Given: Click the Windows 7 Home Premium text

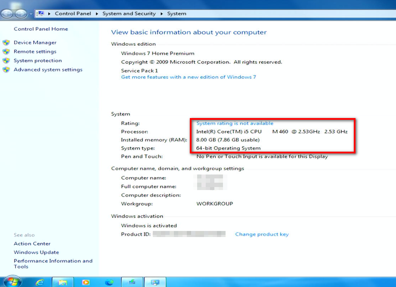Looking at the screenshot, I should coord(158,53).
